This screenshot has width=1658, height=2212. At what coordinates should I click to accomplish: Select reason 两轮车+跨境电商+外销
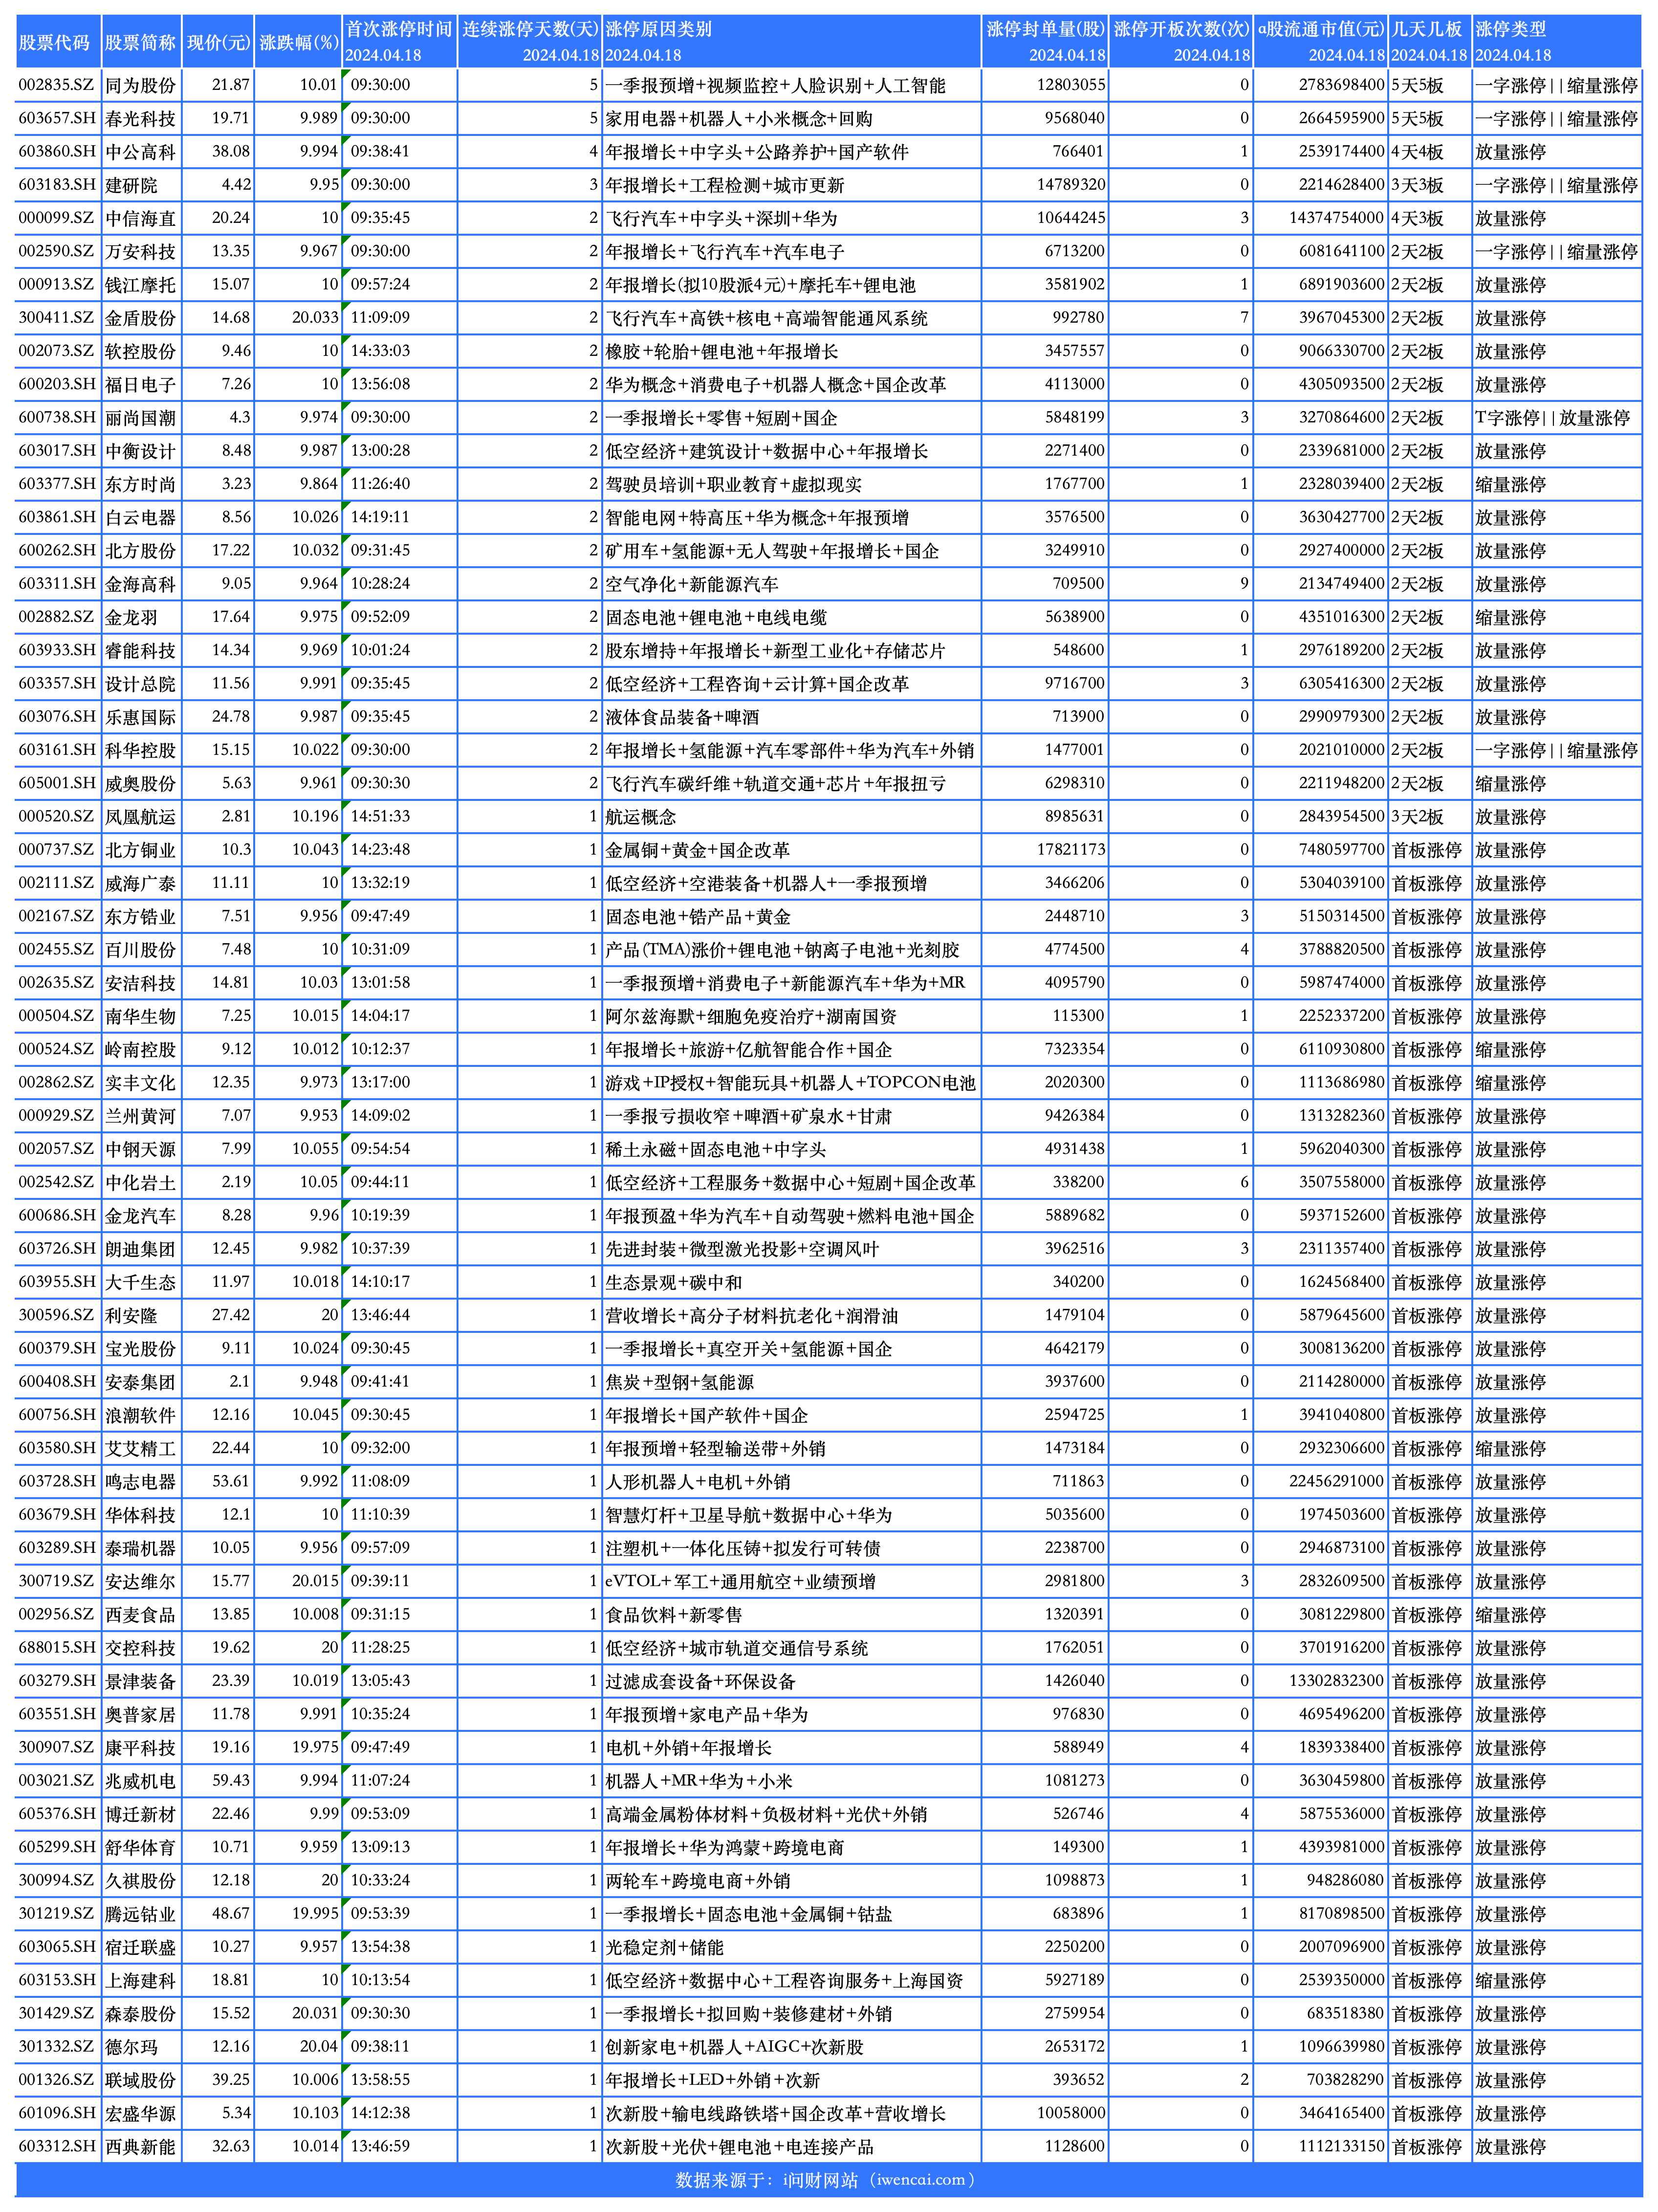pyautogui.click(x=698, y=1880)
